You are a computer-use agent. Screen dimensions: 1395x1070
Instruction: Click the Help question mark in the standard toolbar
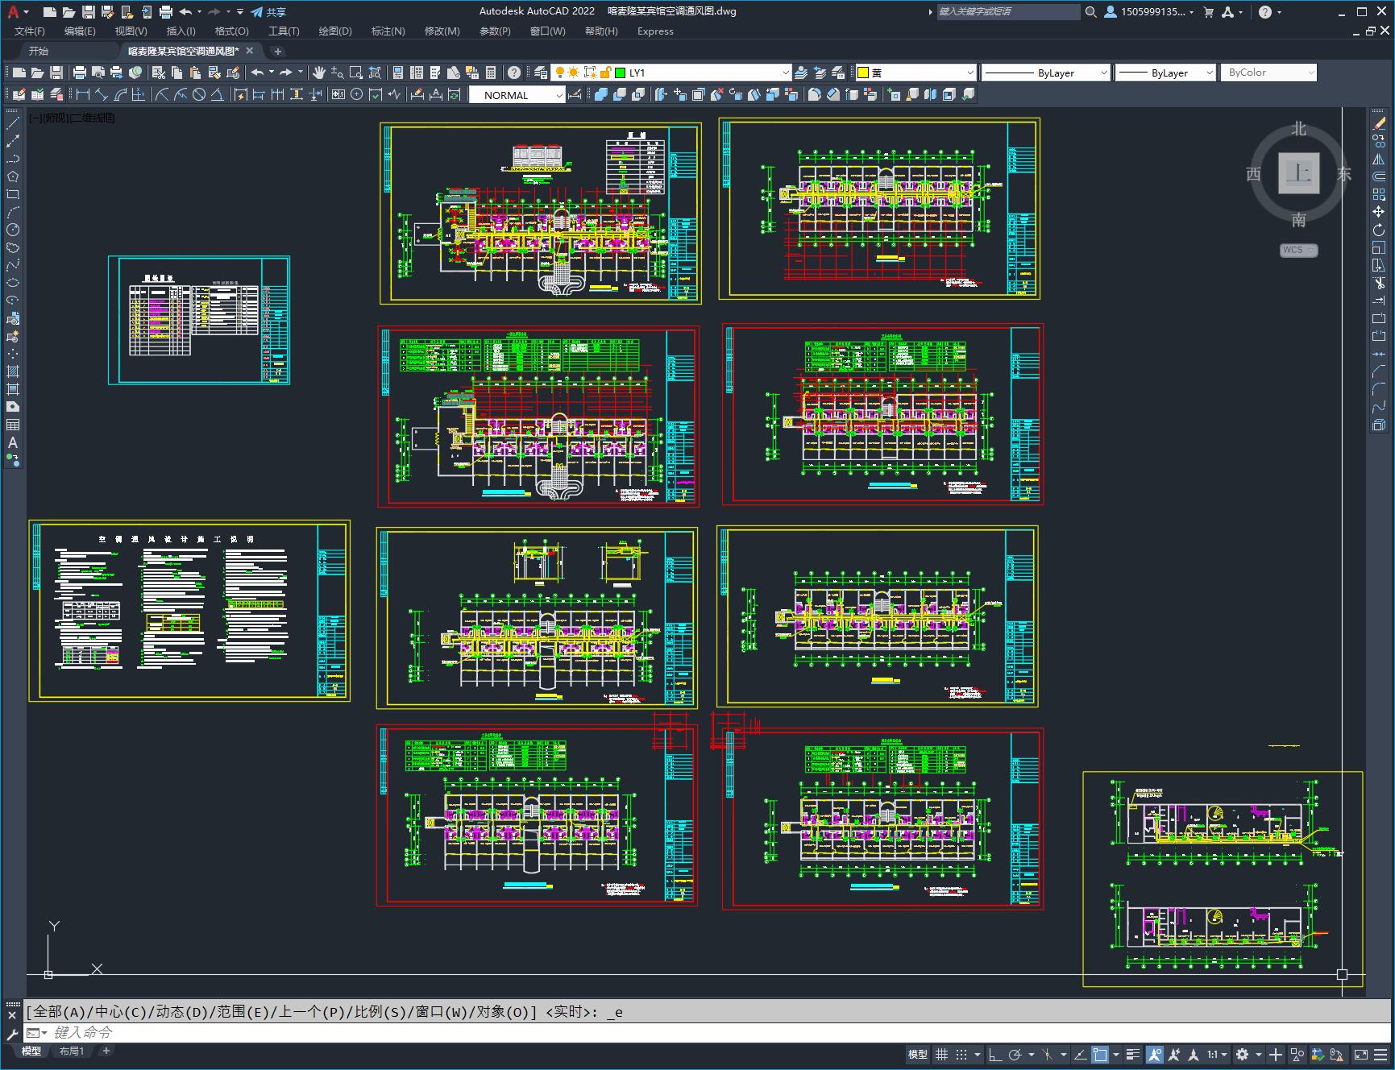[x=514, y=73]
